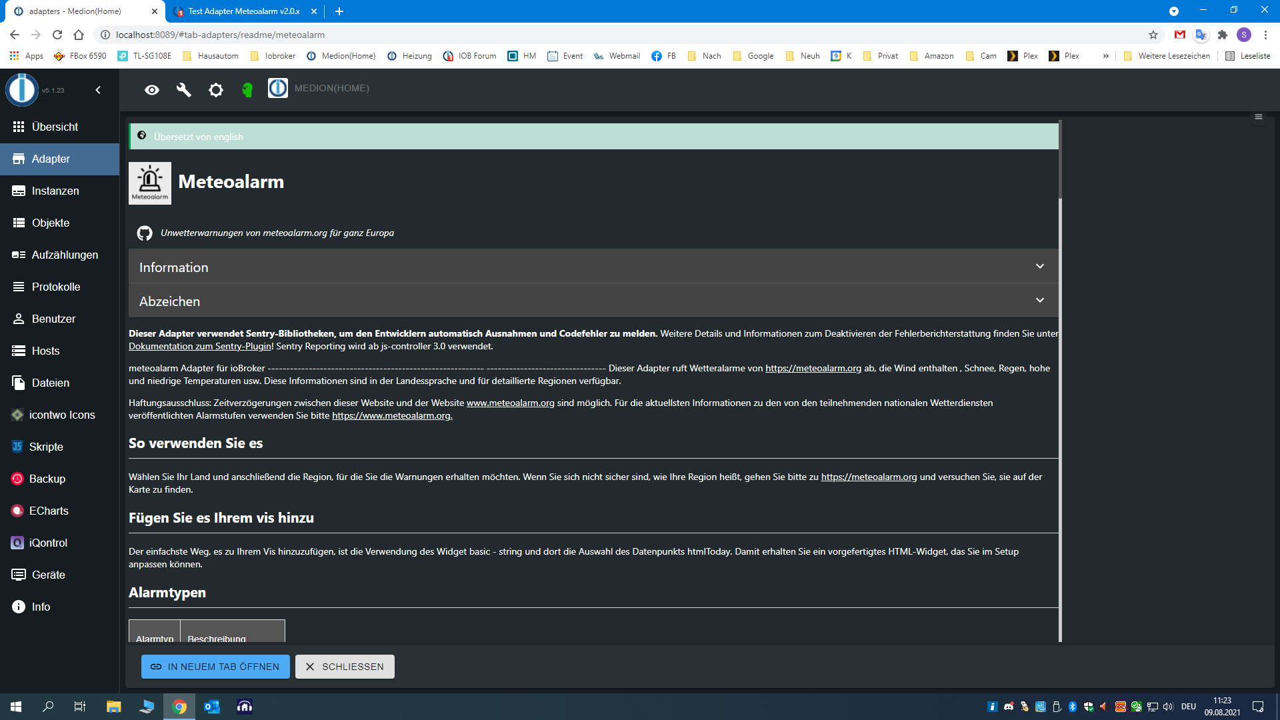Open the Skripte menu entry
1280x720 pixels.
coord(45,447)
